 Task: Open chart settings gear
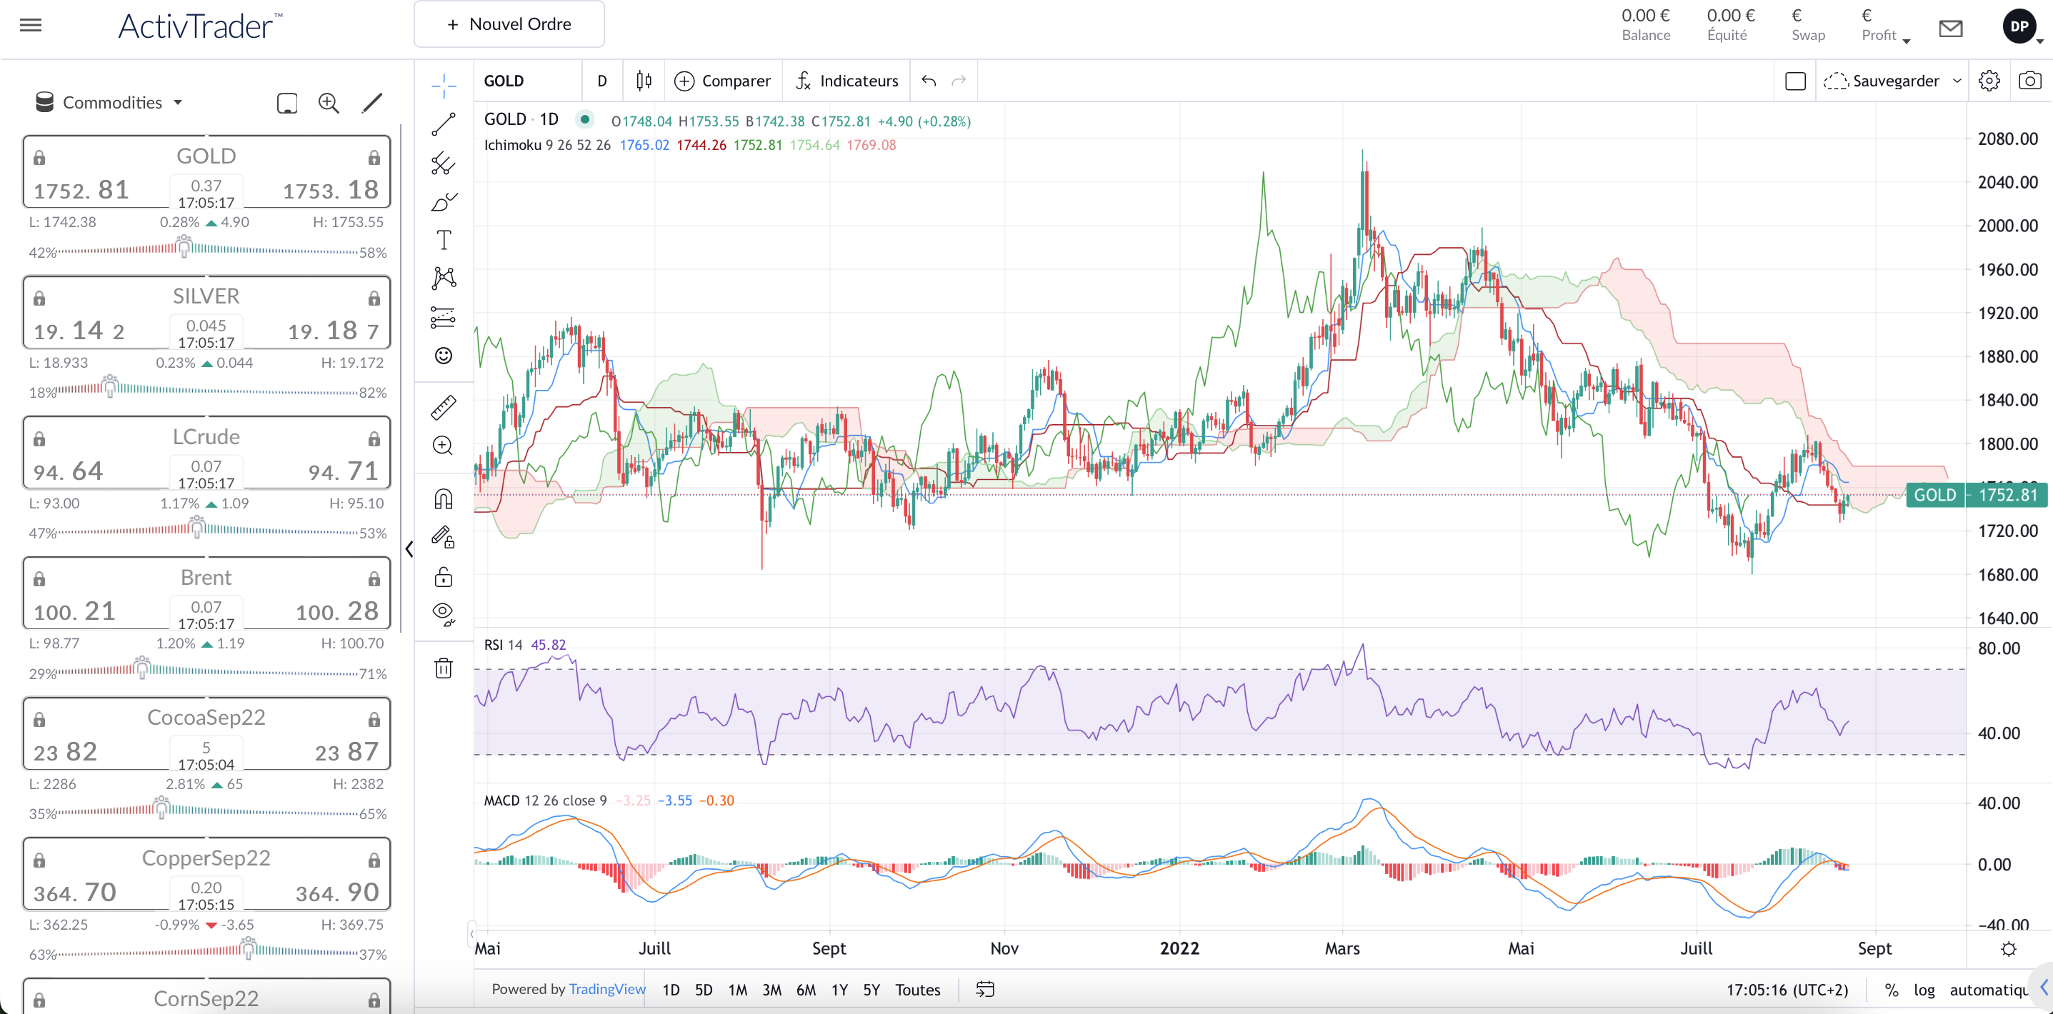[1989, 81]
